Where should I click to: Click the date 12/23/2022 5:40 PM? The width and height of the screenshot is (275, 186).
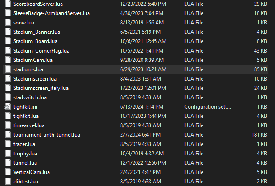143,4
